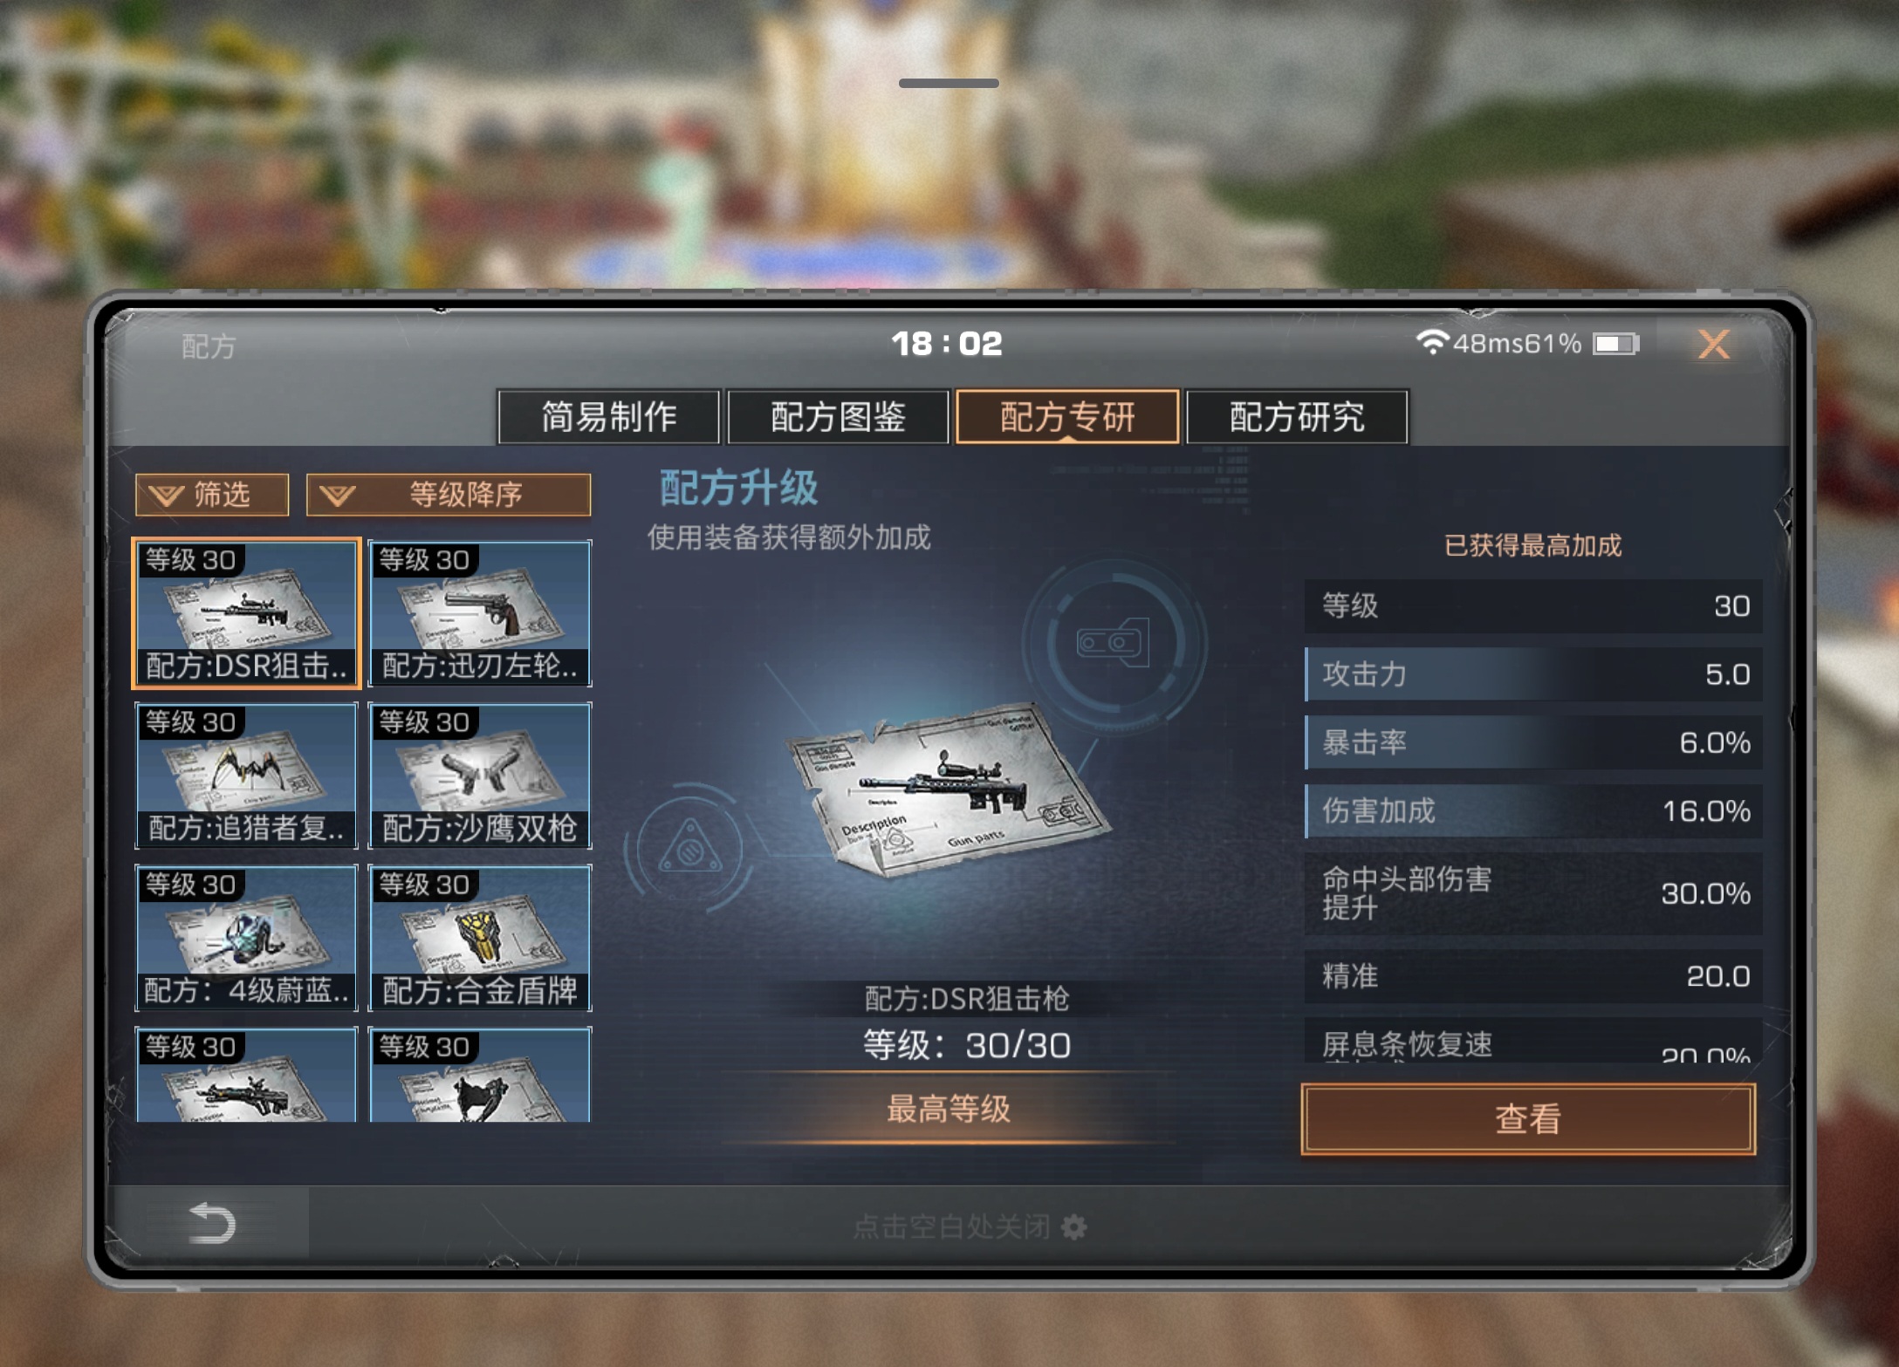Switch to the 配方研究 tab
The image size is (1899, 1367).
pos(1297,417)
